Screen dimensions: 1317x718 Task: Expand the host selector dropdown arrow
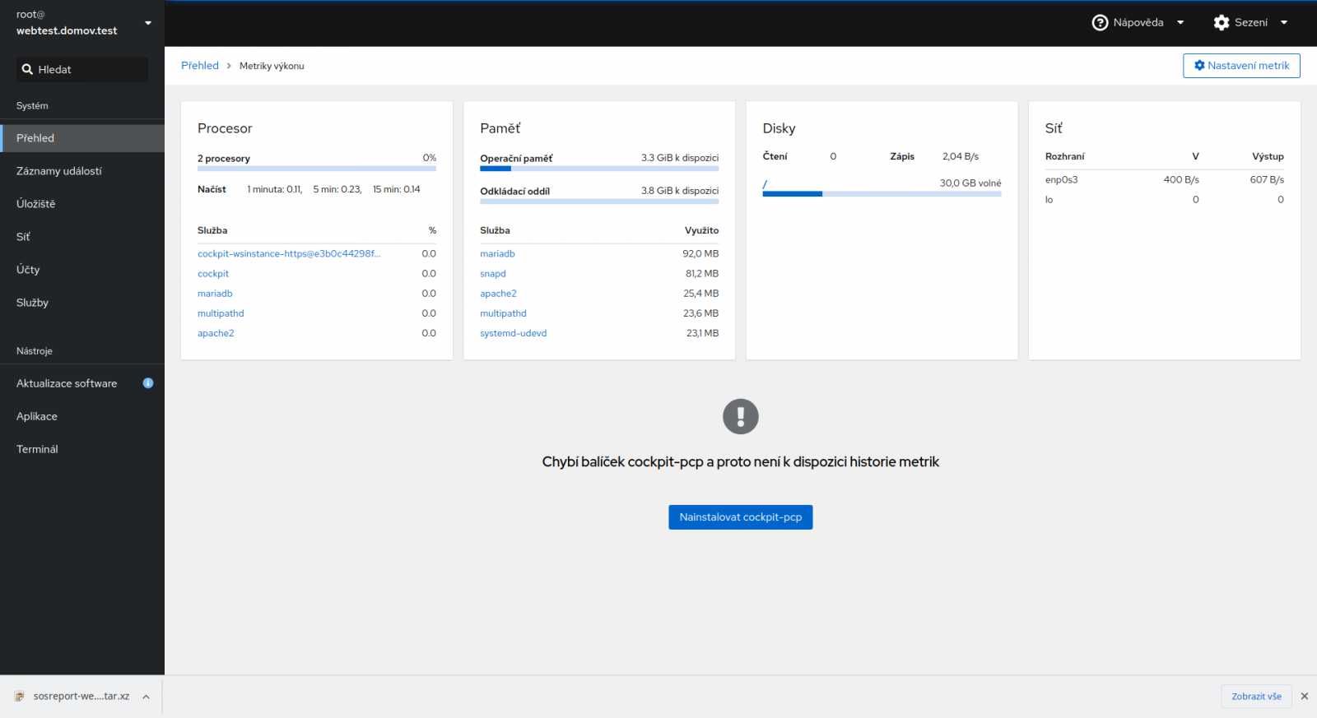(x=148, y=23)
